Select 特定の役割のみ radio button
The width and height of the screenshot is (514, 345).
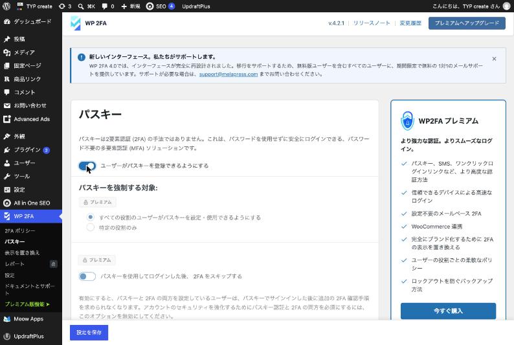tap(90, 227)
